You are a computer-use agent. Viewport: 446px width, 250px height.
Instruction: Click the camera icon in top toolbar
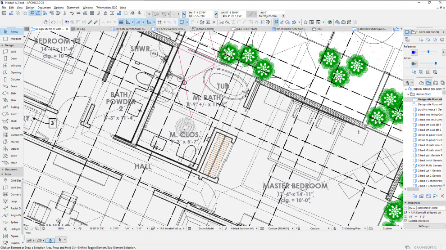[343, 22]
